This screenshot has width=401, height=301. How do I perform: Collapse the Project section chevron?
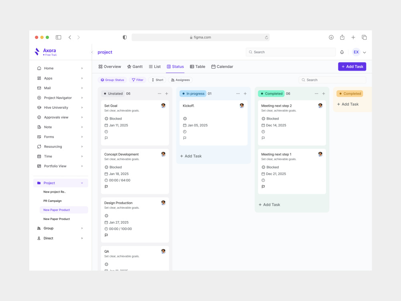point(82,183)
